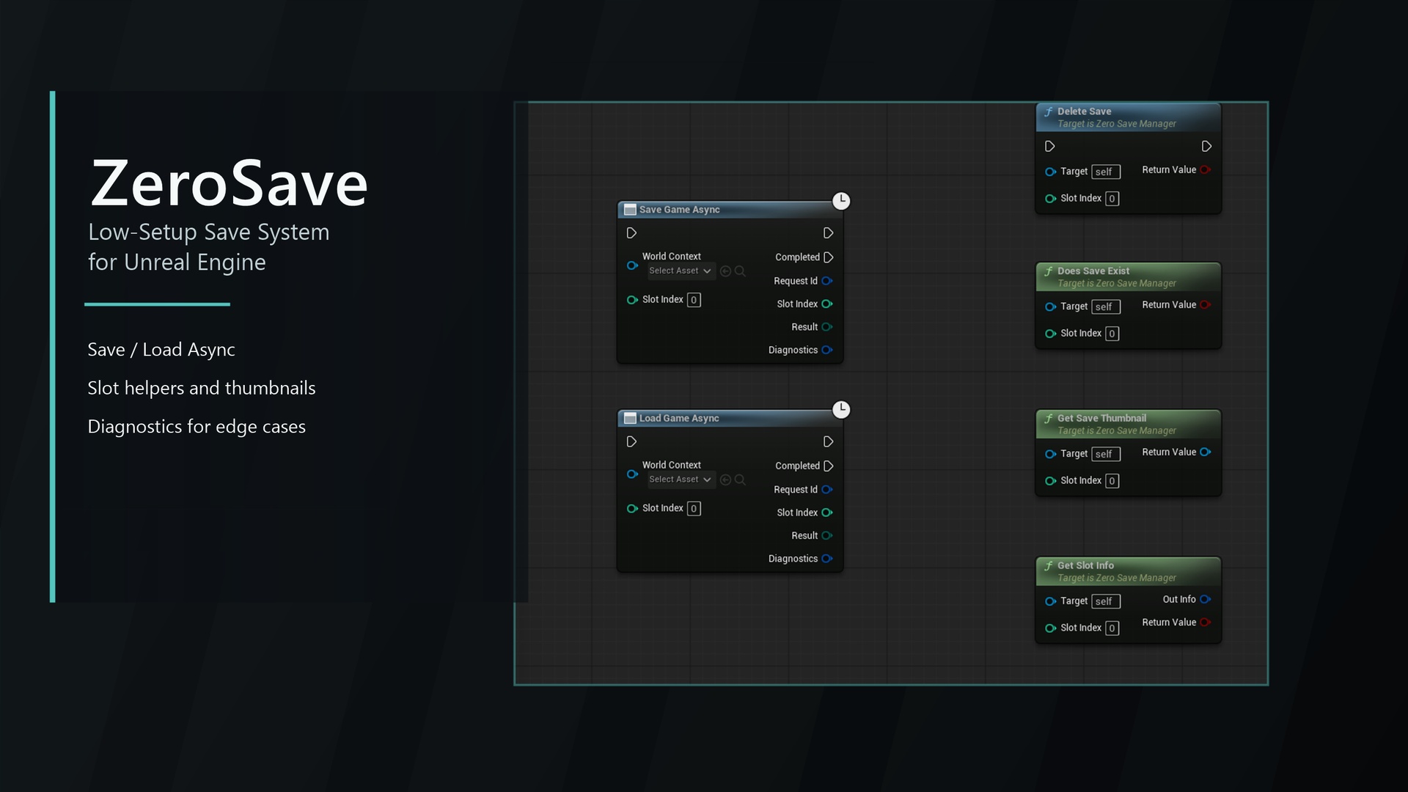The width and height of the screenshot is (1408, 792).
Task: Click the self target box in Delete Save
Action: click(1106, 172)
